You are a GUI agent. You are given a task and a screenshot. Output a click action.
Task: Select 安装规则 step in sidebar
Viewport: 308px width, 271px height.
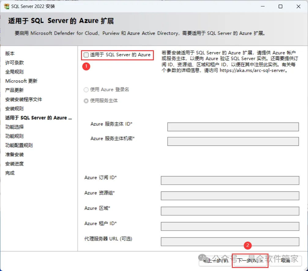tap(14, 109)
